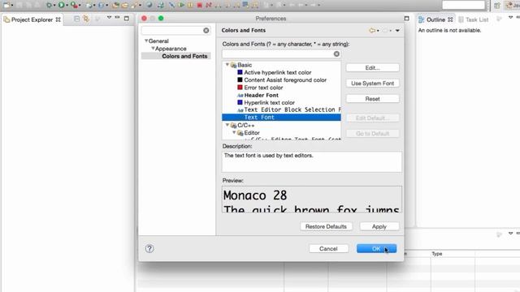Close the Project Explorer tab via its X
Screen dimensions: 520x292
click(58, 19)
